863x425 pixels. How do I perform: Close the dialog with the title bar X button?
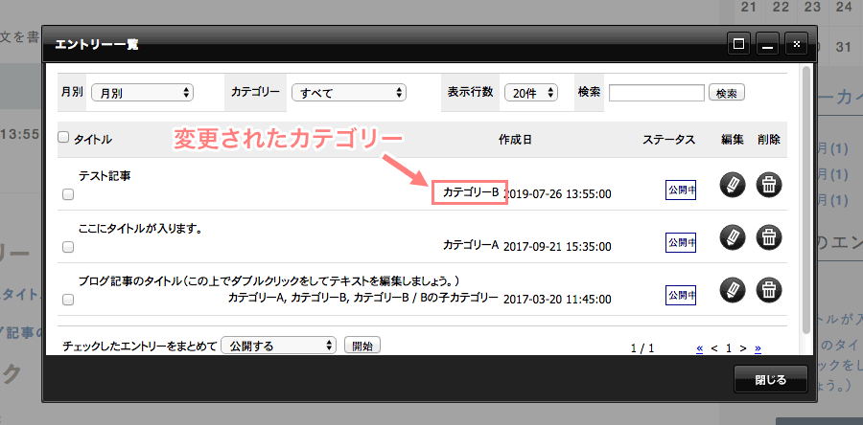(796, 44)
